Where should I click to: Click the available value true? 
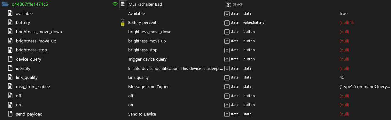click(x=343, y=14)
